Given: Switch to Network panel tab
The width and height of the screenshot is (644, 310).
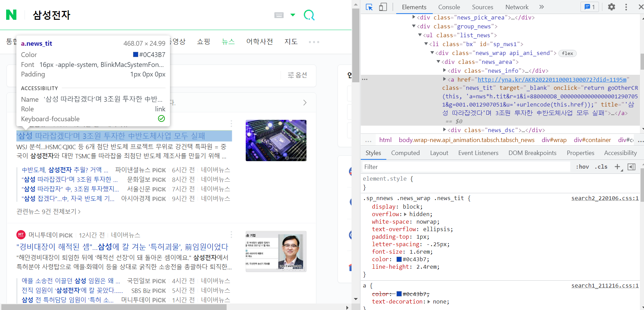Looking at the screenshot, I should pyautogui.click(x=517, y=7).
